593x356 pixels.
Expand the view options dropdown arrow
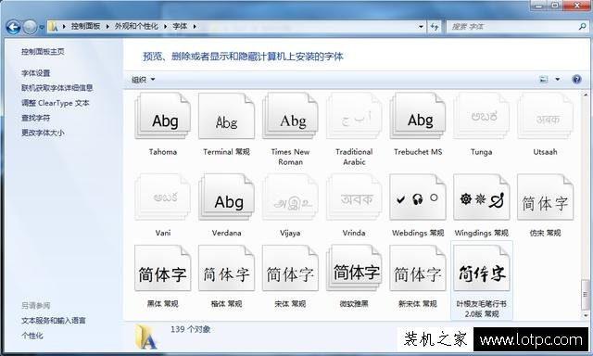558,79
